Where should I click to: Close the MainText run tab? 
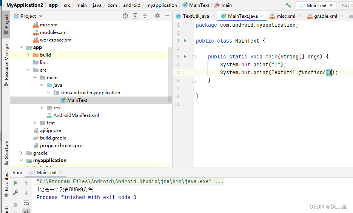(x=61, y=173)
